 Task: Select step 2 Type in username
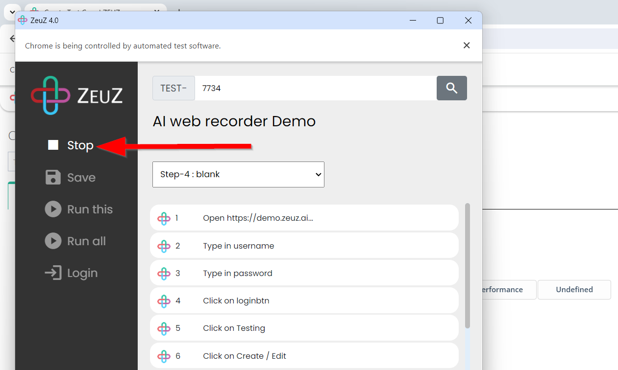pyautogui.click(x=304, y=245)
